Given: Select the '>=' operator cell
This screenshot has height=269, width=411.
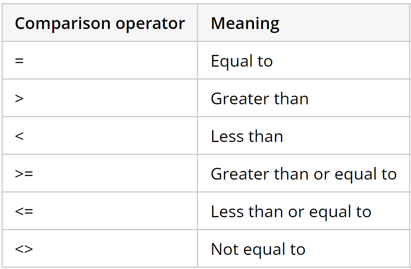Looking at the screenshot, I should click(24, 174).
